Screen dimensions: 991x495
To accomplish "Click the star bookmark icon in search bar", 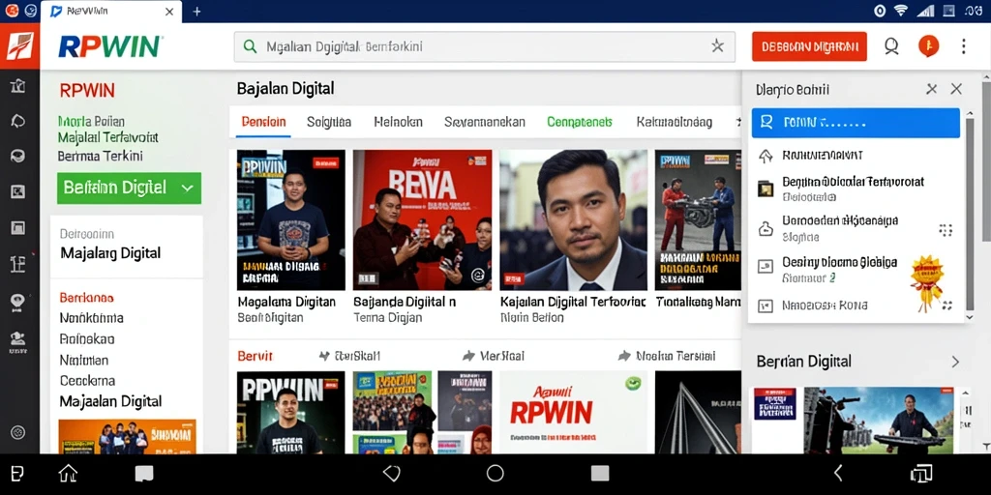I will 717,45.
